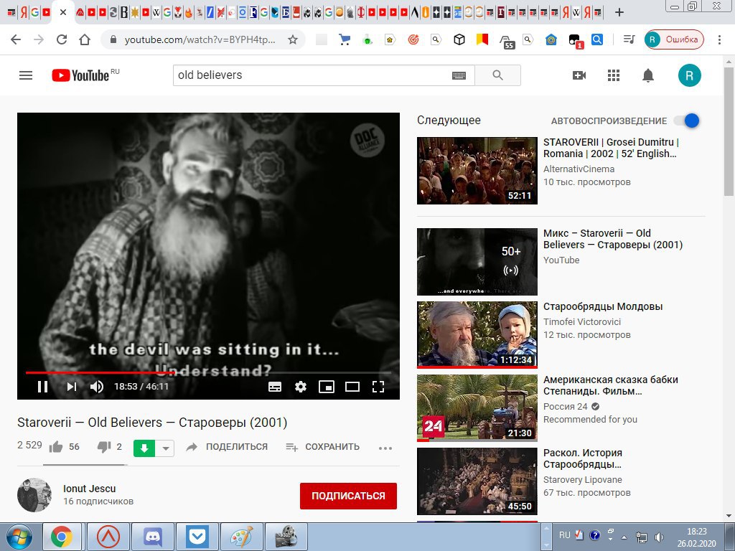The image size is (735, 551).
Task: Toggle subtitles in the player
Action: coord(275,387)
